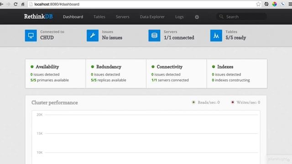Click the Connectivity heading
292x164 pixels.
[169, 67]
